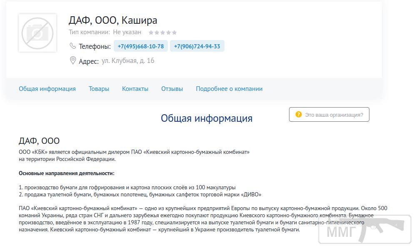Click sentence starting 'ООО «КБК» является официальным'
Screen dimensions: 414x246
pyautogui.click(x=134, y=156)
